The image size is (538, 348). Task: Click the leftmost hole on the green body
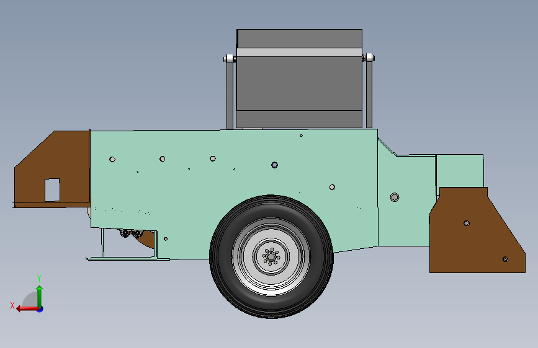pos(112,159)
